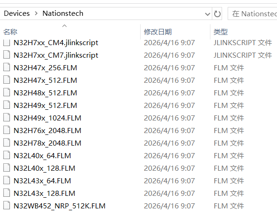Viewport: 277px width, 214px height.
Task: Click the date cell of N32H49x_1024.FLM
Action: (x=169, y=118)
